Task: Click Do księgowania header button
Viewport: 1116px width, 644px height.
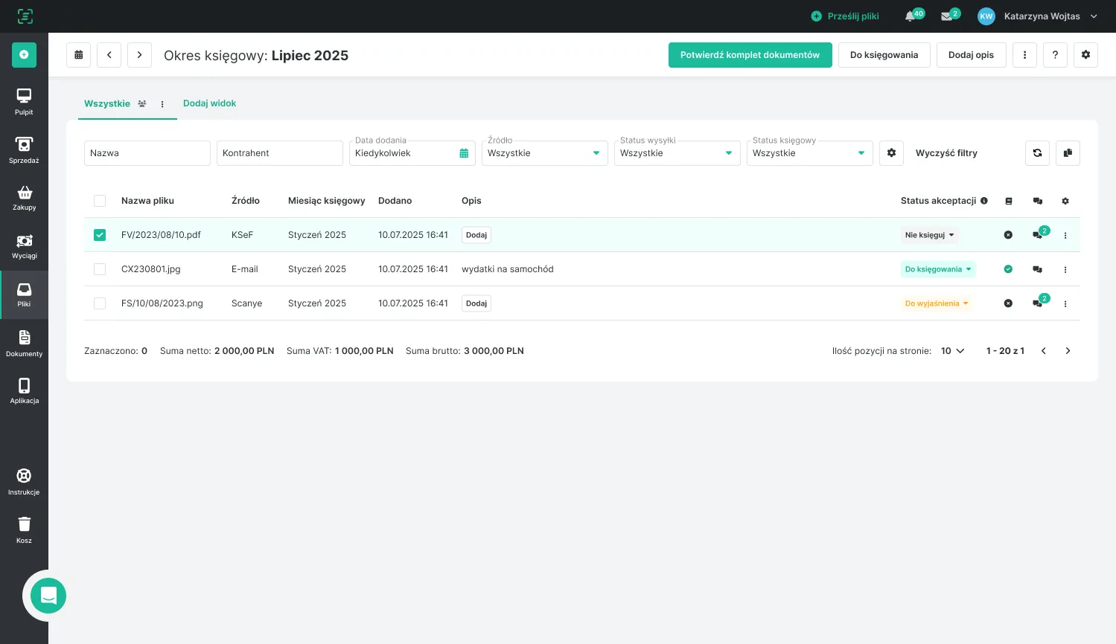Action: pyautogui.click(x=884, y=55)
